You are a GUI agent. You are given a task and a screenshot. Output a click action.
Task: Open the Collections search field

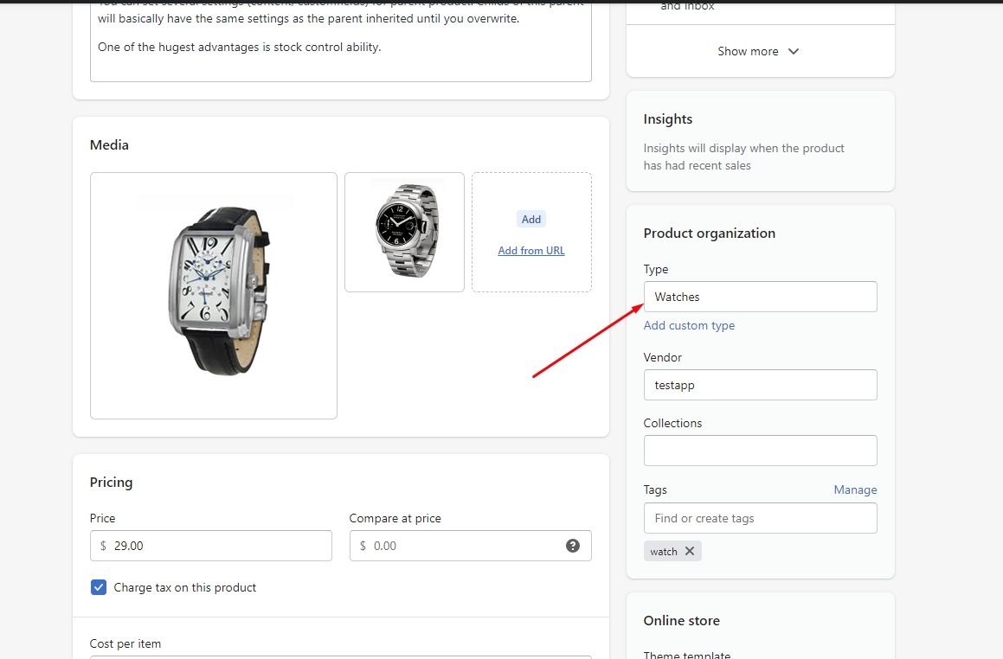coord(760,451)
